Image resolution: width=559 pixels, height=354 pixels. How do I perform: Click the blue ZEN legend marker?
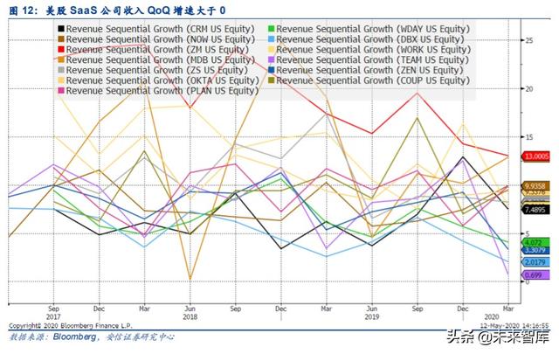click(273, 70)
